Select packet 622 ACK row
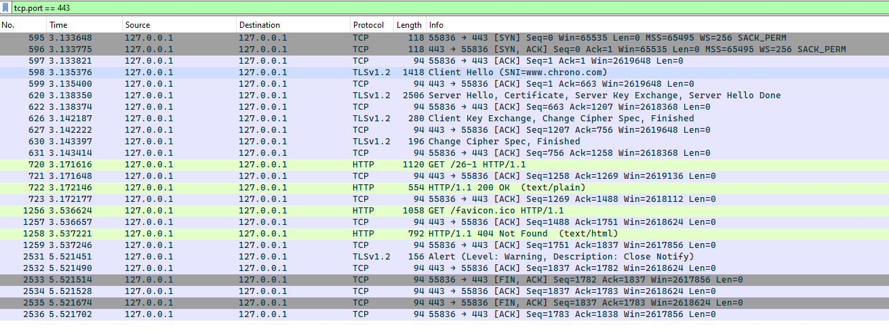The image size is (889, 332). 444,107
